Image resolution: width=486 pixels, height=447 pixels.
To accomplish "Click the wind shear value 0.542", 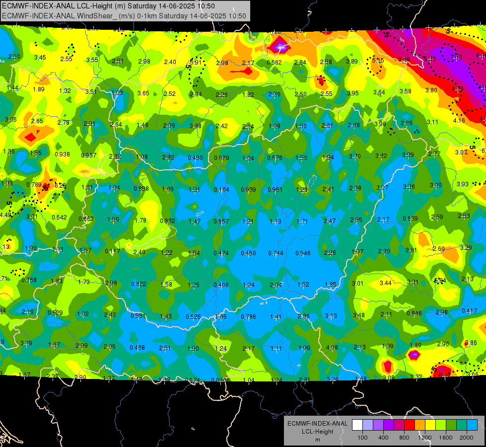I will tap(59, 218).
